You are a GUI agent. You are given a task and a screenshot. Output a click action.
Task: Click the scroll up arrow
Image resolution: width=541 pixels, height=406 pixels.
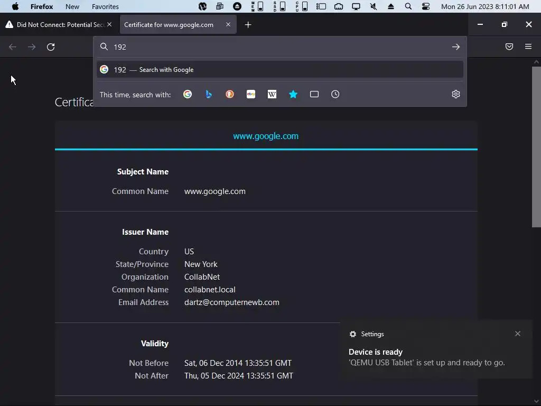coord(536,62)
